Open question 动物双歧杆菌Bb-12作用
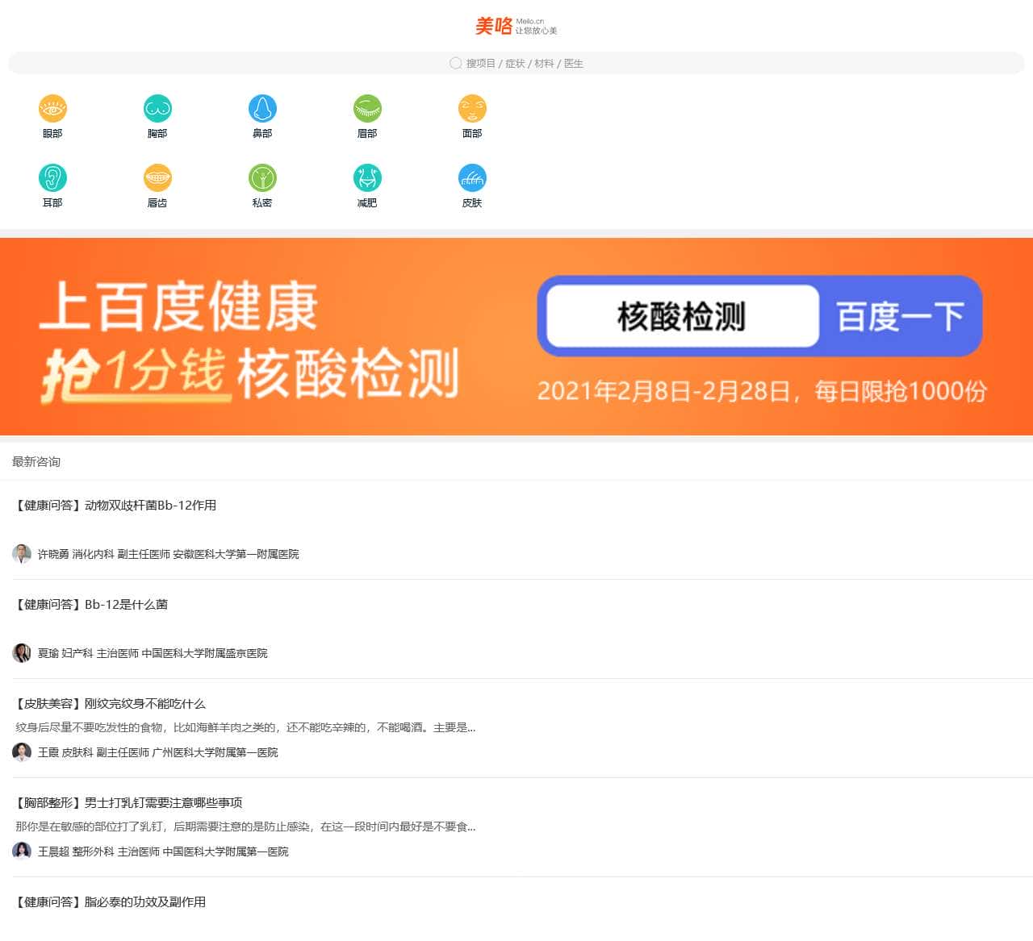 (x=116, y=506)
